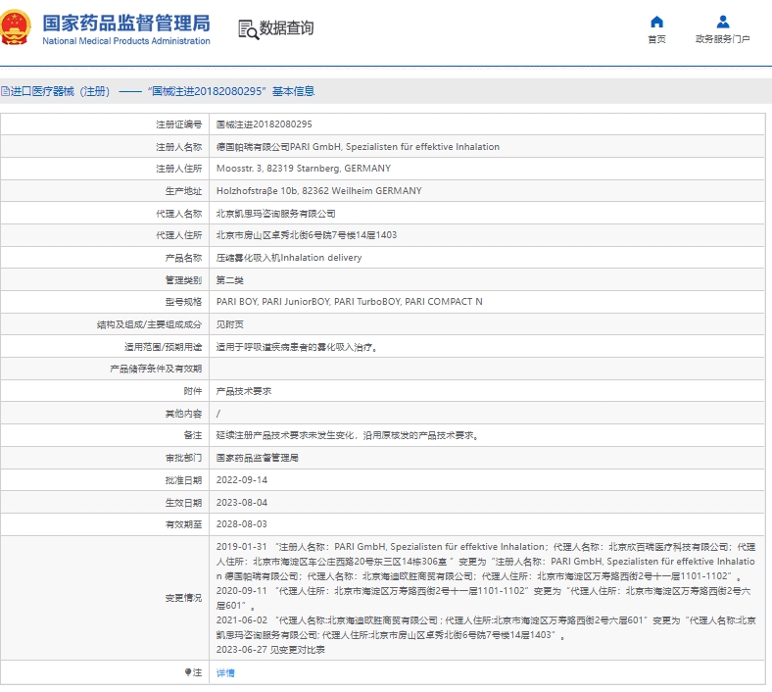Click the 生效日期 label
This screenshot has width=772, height=692.
click(183, 503)
